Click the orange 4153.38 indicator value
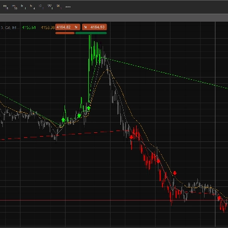Viewport: 228px width, 228px height. pos(48,28)
